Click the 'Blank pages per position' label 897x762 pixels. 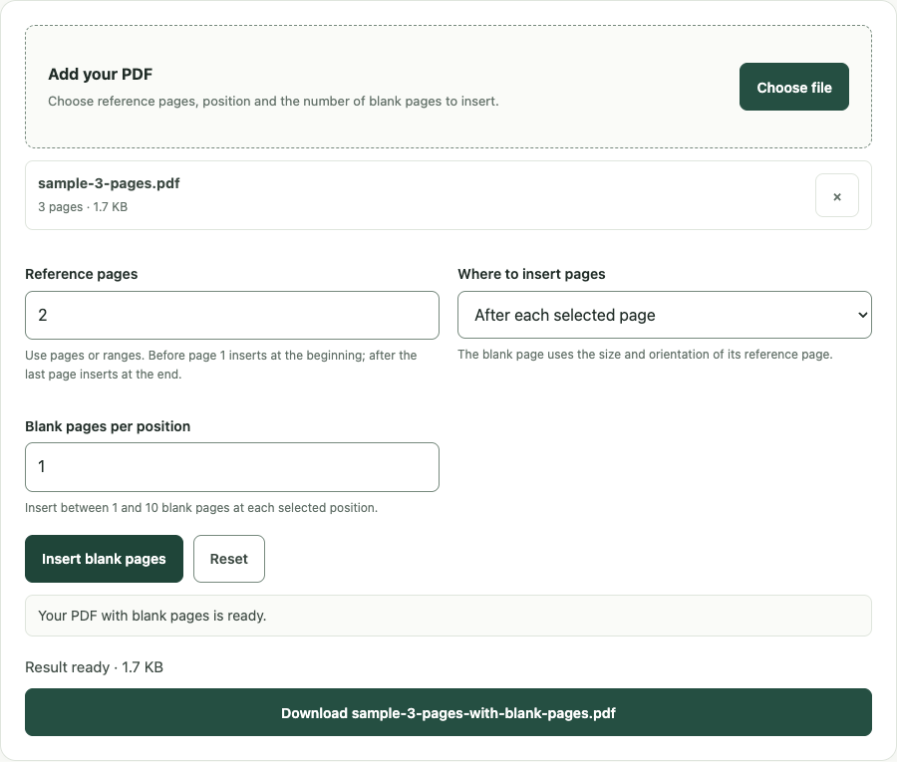[x=108, y=426]
